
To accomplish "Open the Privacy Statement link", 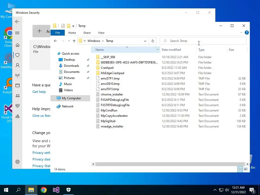I will point(41,166).
